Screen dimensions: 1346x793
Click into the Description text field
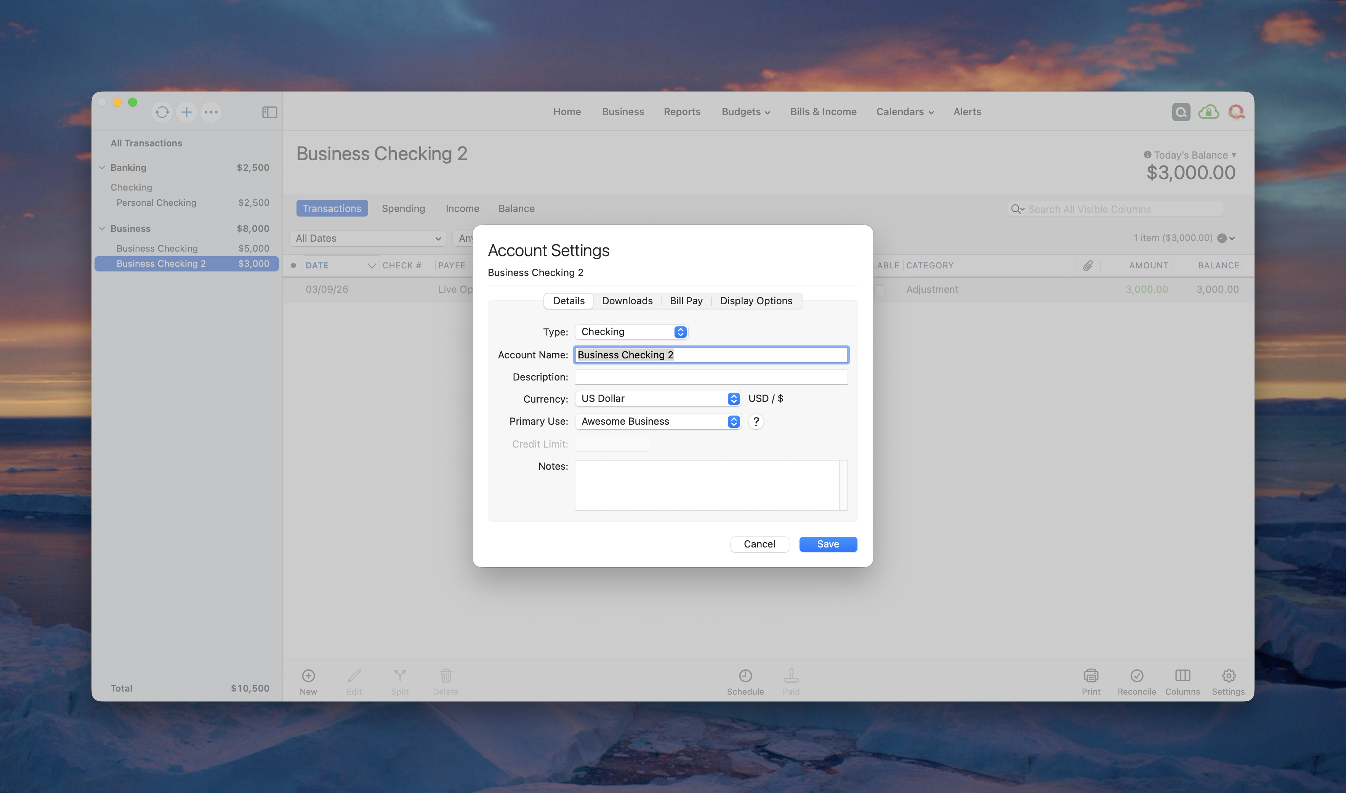click(x=710, y=377)
